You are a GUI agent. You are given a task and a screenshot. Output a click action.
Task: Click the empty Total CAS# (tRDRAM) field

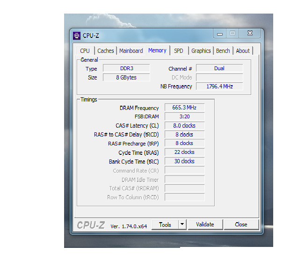click(x=184, y=188)
